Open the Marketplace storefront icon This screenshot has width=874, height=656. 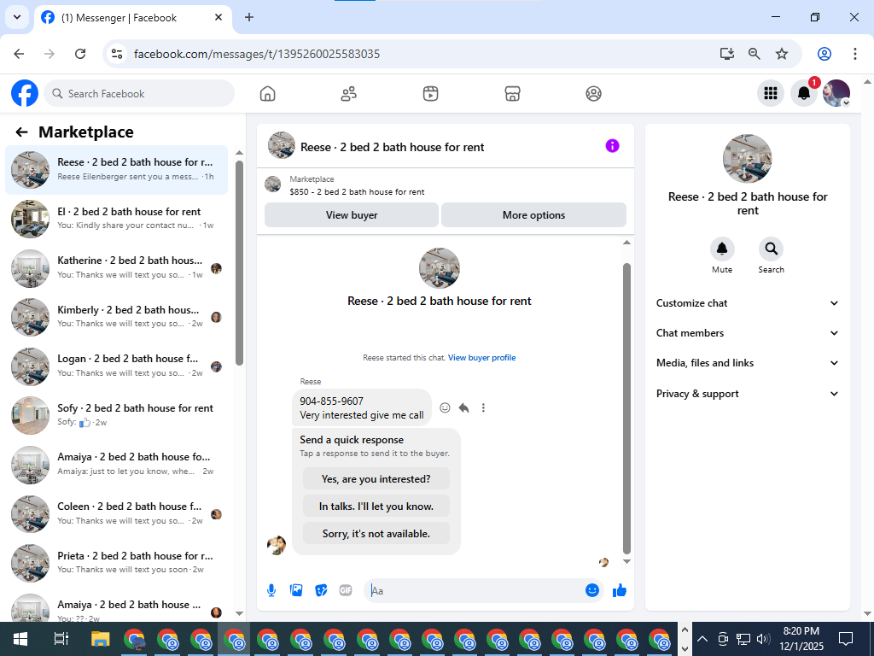512,94
